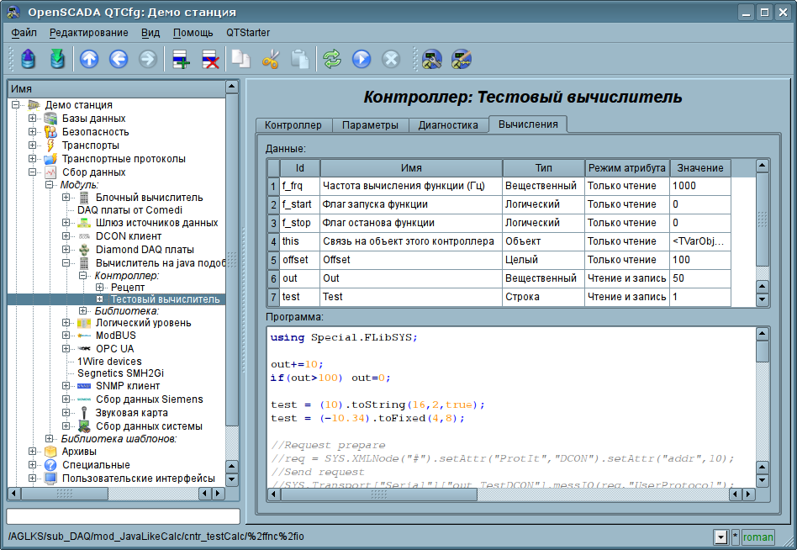
Task: Switch to the Контроллер tab
Action: pos(293,125)
